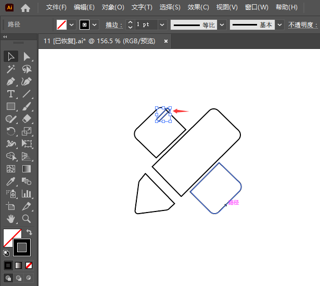Open the 基本 brush definition dropdown

tap(280, 24)
